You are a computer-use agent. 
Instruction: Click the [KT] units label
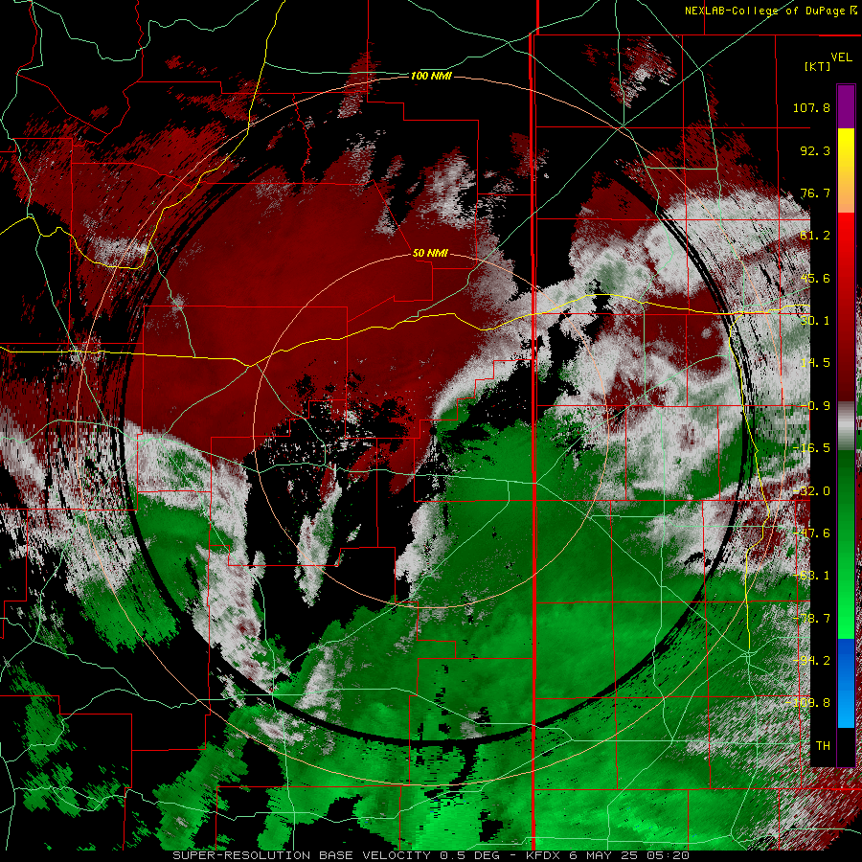tap(818, 66)
